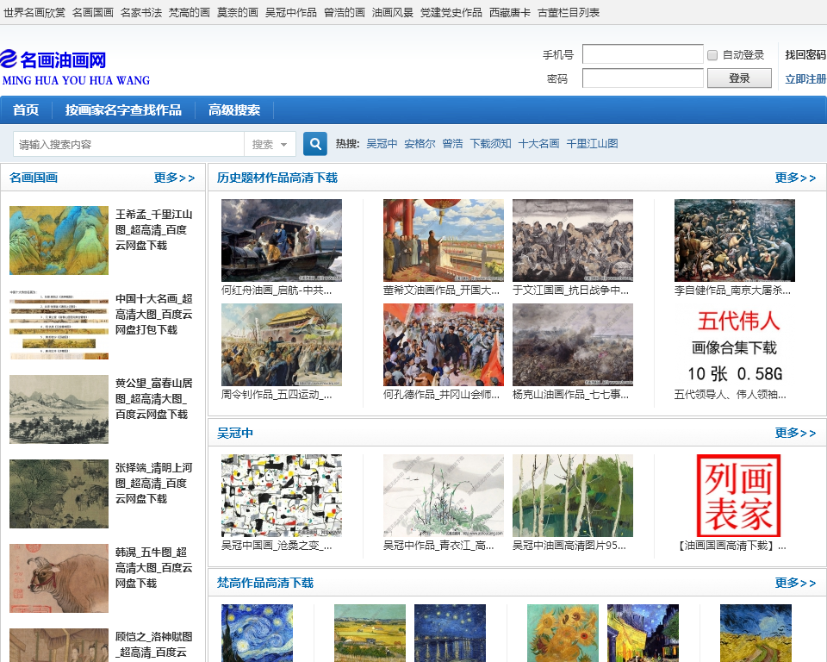Open 顾恺之_洛神赋图 text link
The image size is (827, 662).
point(153,645)
